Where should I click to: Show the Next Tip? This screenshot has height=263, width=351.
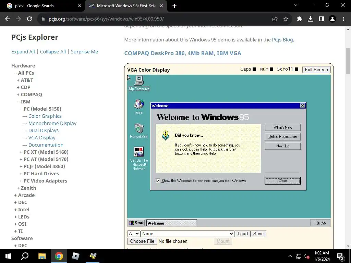(x=283, y=146)
